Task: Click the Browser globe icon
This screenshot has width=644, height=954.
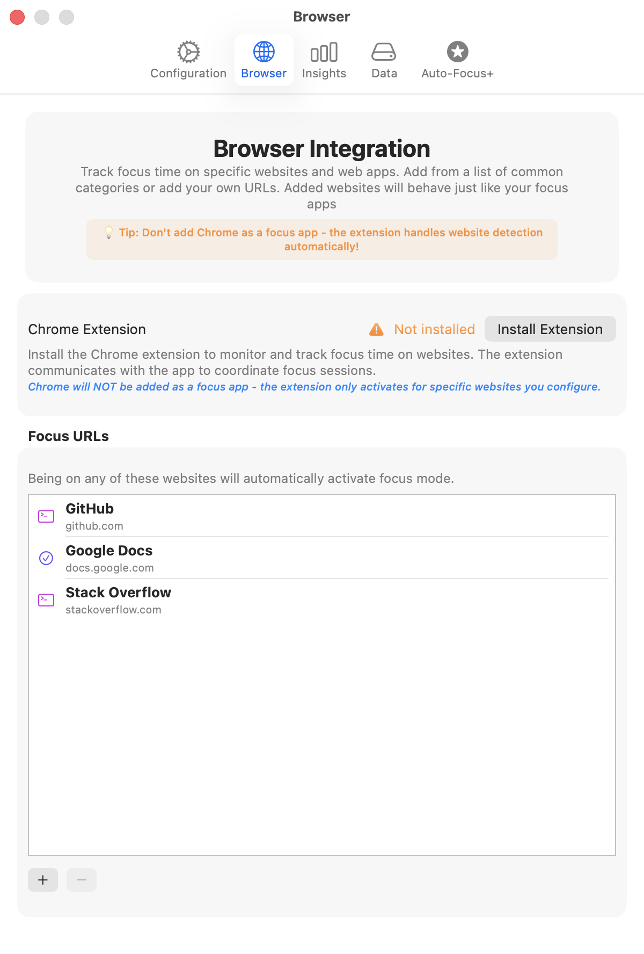Action: (x=264, y=52)
